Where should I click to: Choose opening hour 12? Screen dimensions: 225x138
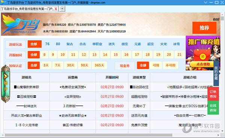click(x=84, y=55)
